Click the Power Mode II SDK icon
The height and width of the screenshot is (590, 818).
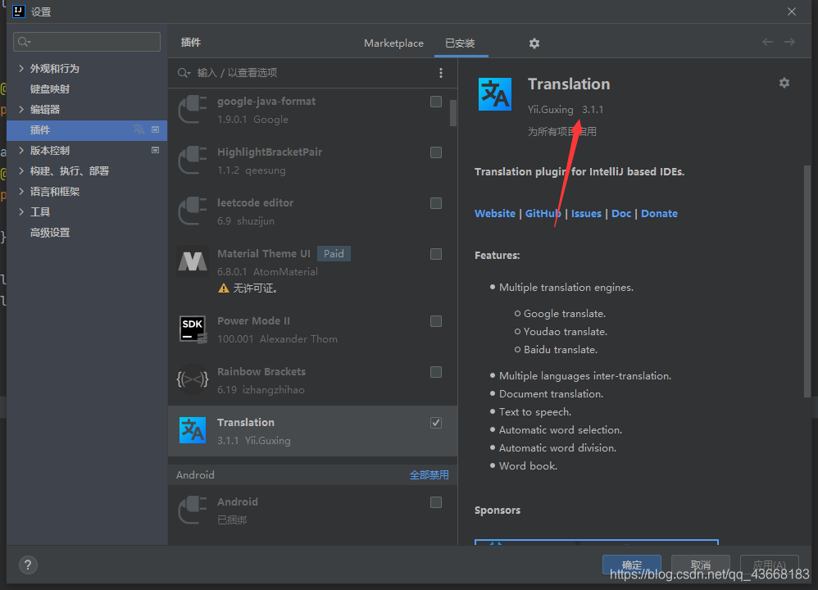[193, 329]
